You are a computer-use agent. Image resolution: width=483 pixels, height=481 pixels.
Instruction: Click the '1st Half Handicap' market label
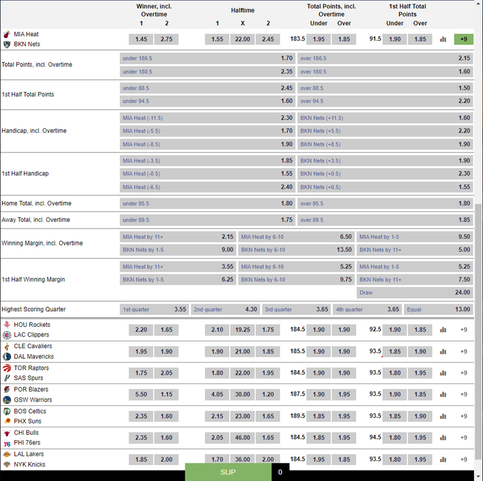(x=25, y=174)
